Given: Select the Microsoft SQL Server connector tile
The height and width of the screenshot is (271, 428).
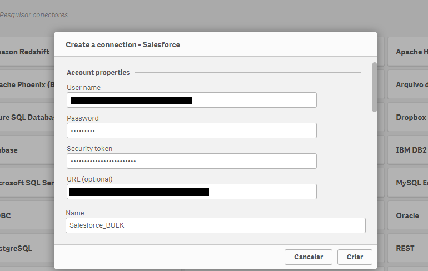Looking at the screenshot, I should click(x=26, y=183).
